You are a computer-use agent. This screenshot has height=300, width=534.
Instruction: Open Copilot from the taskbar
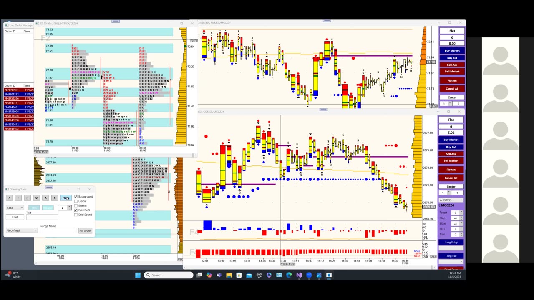(x=209, y=275)
